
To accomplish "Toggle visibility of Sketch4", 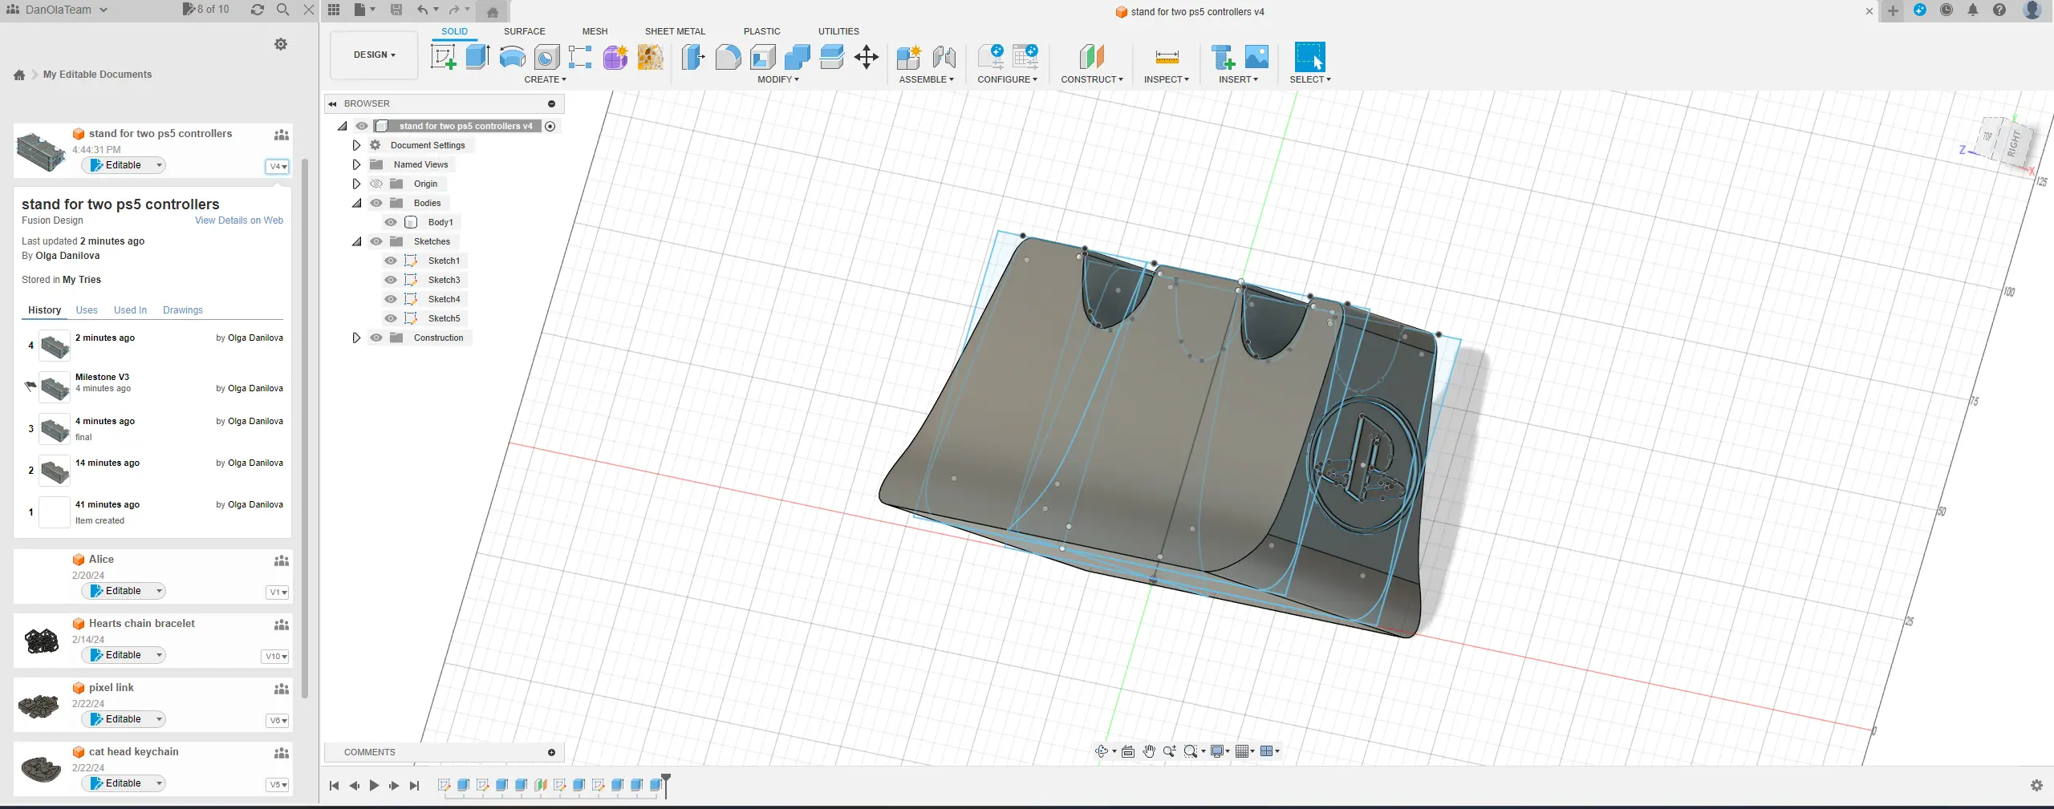I will (391, 299).
